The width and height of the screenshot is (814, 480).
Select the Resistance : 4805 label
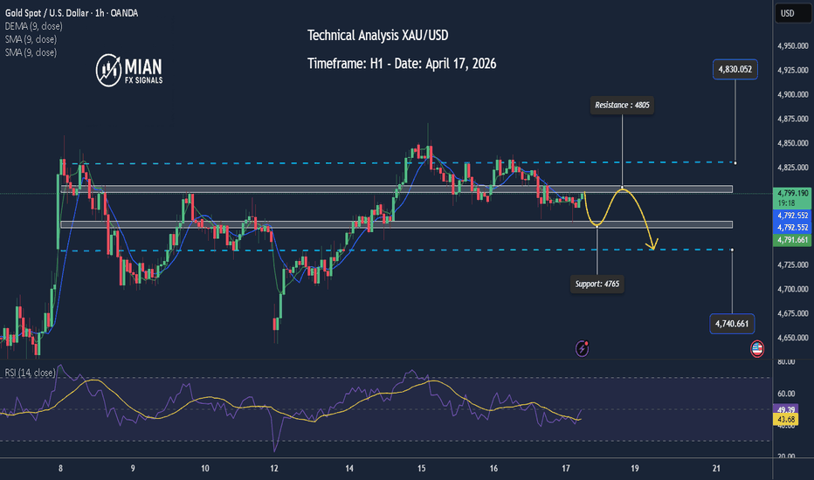click(x=622, y=105)
